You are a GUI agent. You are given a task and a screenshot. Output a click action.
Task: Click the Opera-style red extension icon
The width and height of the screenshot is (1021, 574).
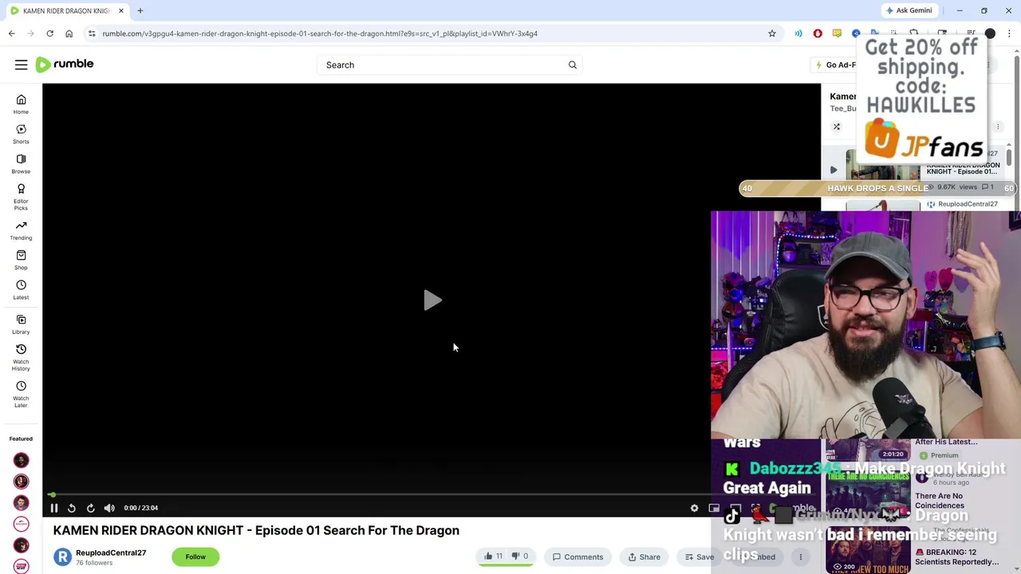pyautogui.click(x=818, y=33)
